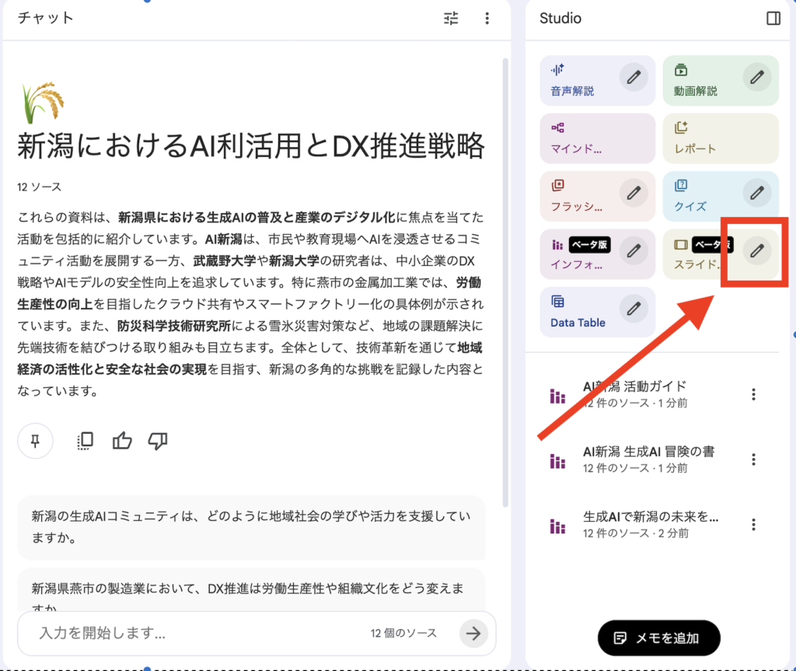Viewport: 796px width, 671px height.
Task: Copy the summary text
Action: point(86,442)
